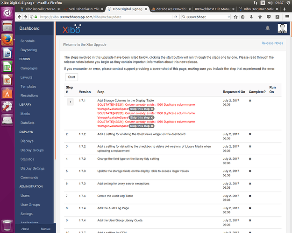Open Templates in the sidebar
This screenshot has height=233, width=292.
tap(28, 86)
